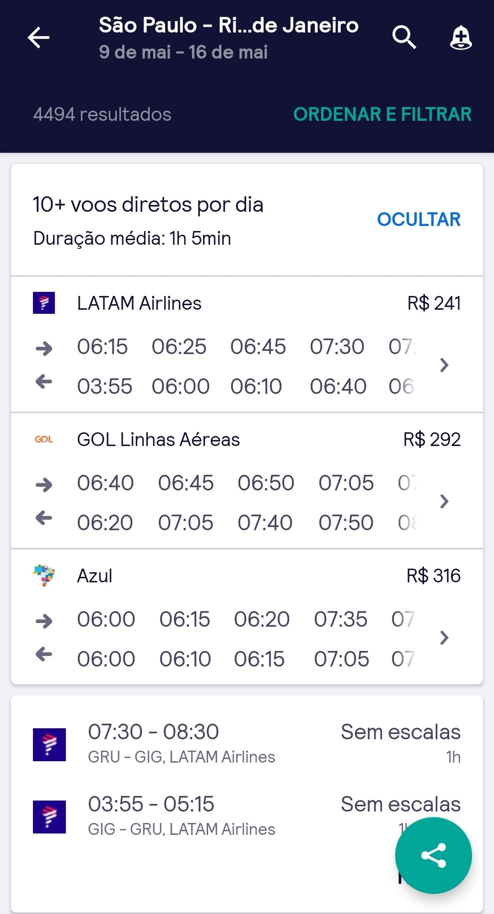Tap LATAM logo beside 07:30 - 08:30 flight

(49, 744)
